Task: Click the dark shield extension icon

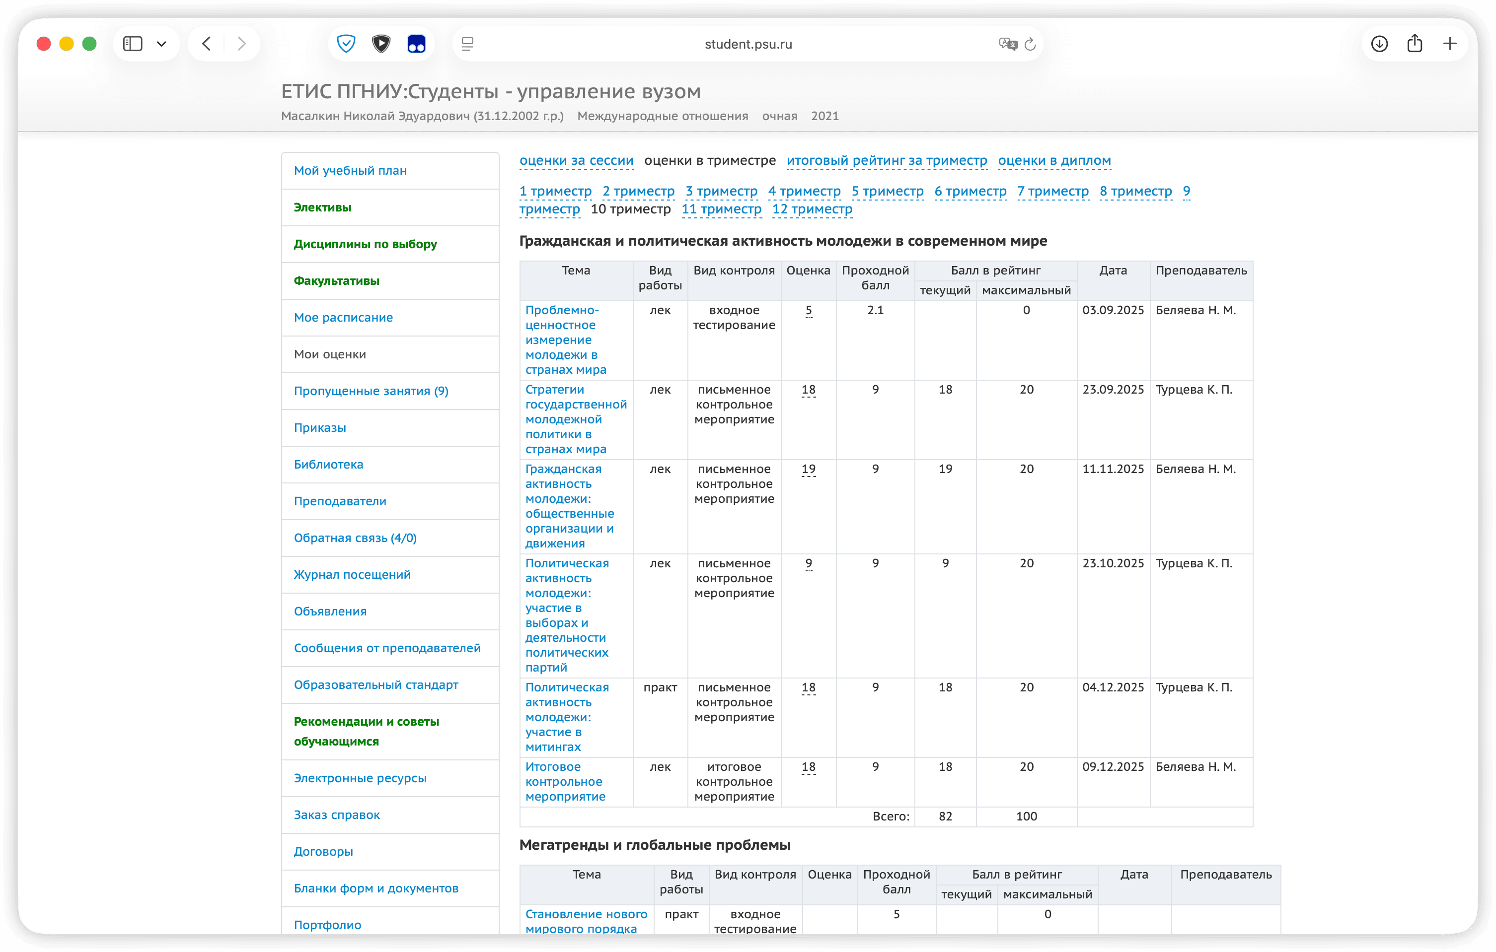Action: [381, 44]
